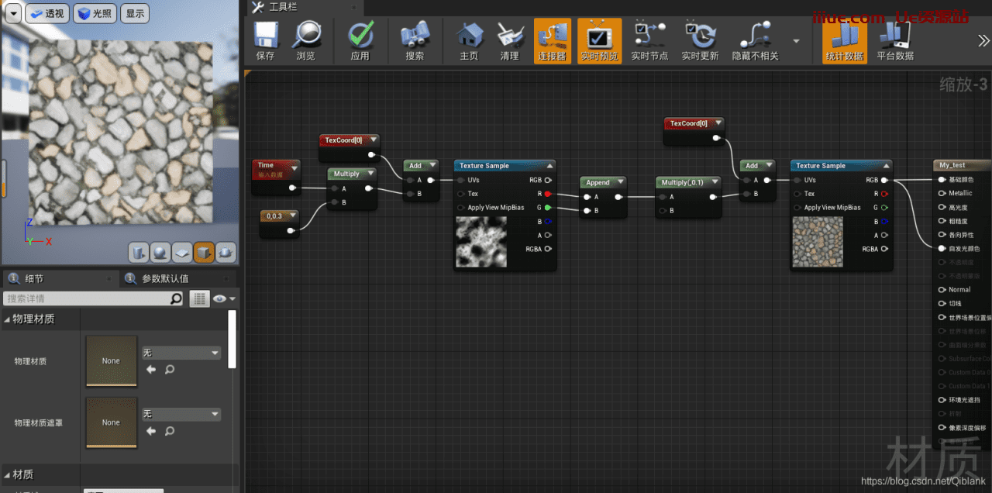The width and height of the screenshot is (992, 493).
Task: Open the 物理材质 dropdown showing 无
Action: [x=181, y=353]
